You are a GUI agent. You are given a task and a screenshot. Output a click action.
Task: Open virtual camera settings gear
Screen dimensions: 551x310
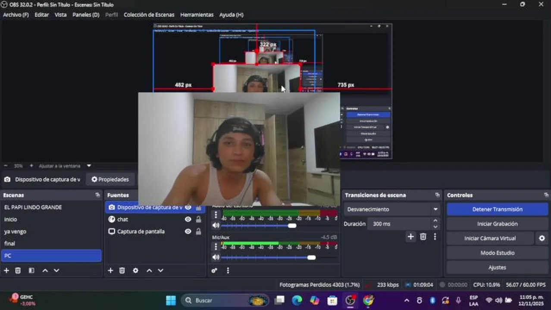542,238
